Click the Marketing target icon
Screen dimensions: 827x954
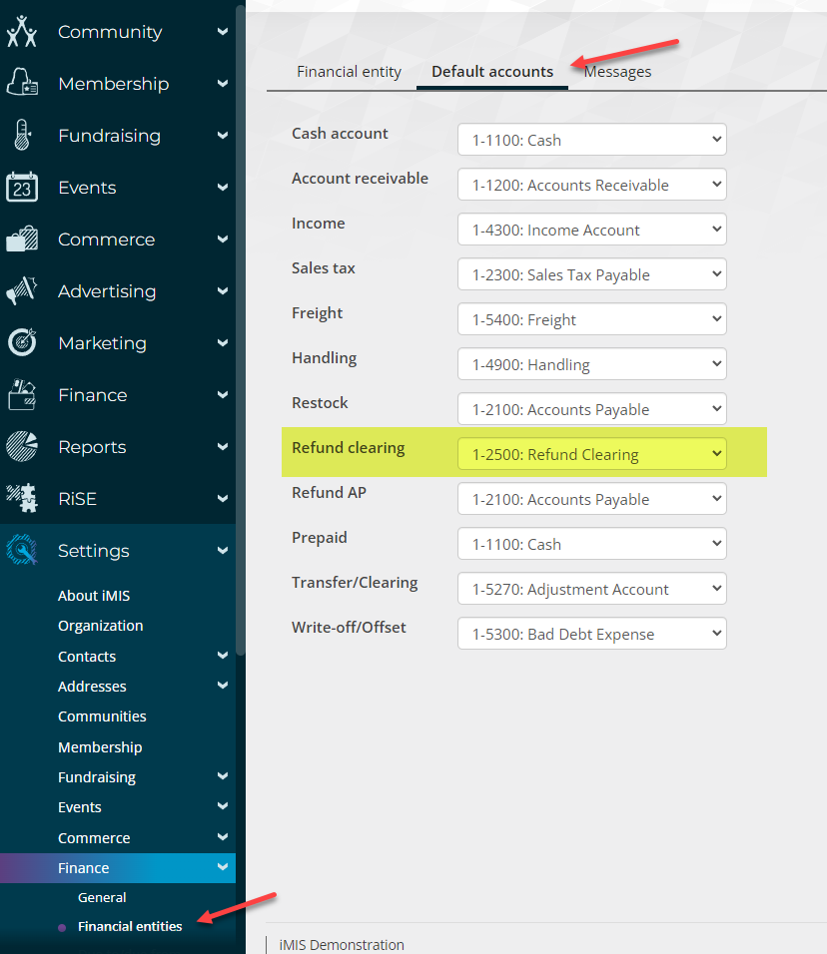(x=22, y=343)
